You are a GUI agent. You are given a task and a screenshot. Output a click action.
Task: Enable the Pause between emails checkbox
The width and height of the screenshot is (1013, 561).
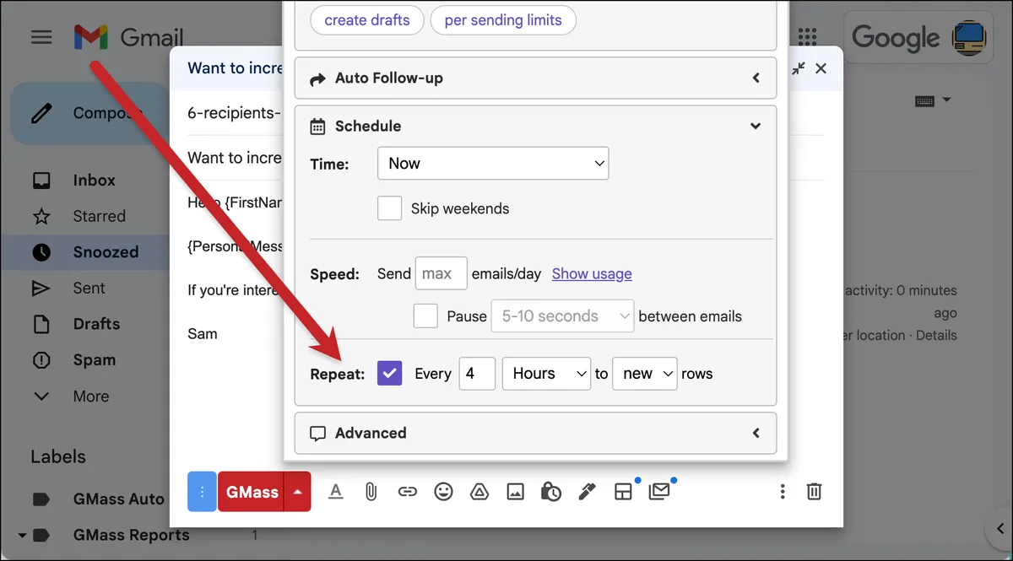[x=425, y=316]
